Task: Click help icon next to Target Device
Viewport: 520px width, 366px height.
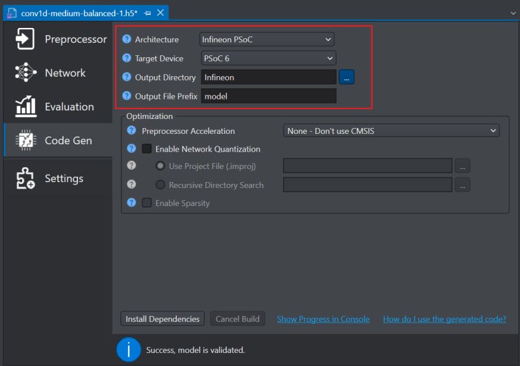Action: click(127, 58)
